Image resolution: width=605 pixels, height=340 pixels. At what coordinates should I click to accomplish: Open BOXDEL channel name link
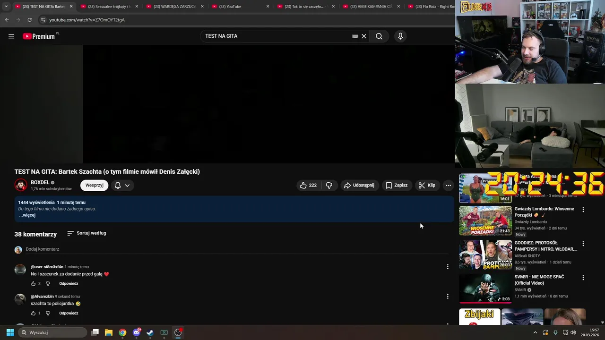(x=40, y=182)
